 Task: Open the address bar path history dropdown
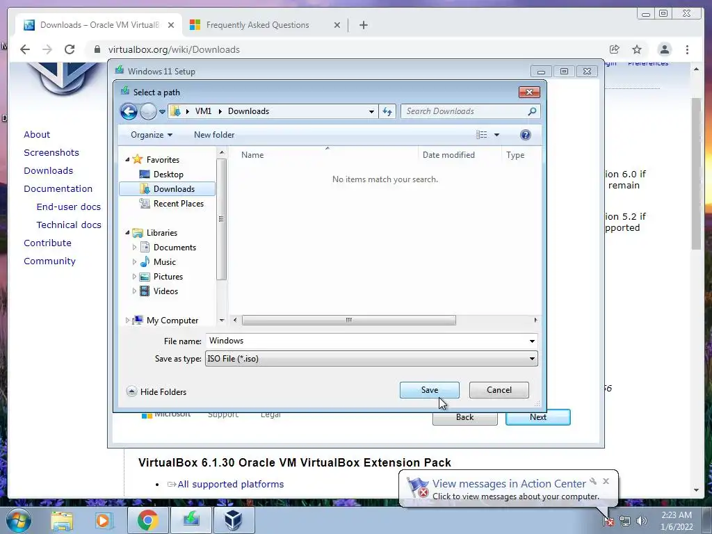[371, 112]
